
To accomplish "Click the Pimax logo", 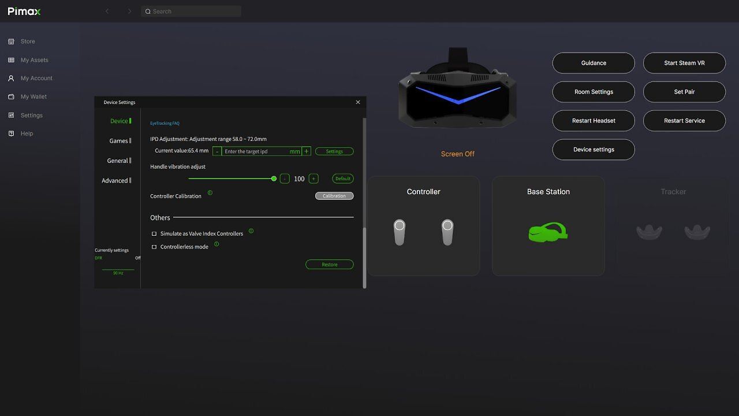I will (24, 12).
